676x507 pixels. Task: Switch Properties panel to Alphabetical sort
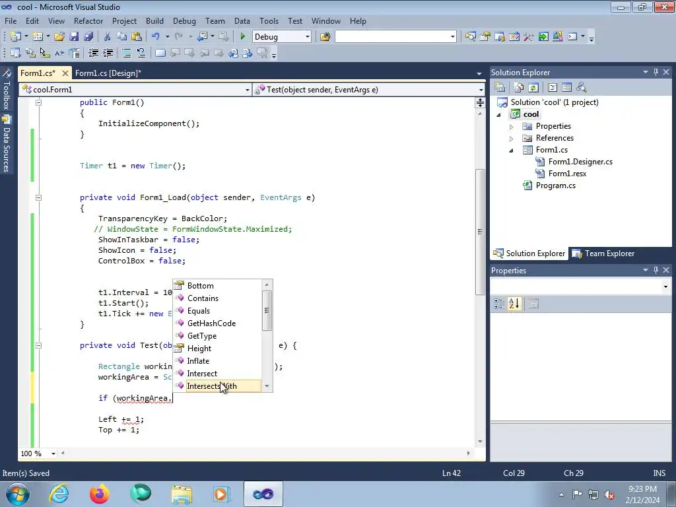point(514,304)
